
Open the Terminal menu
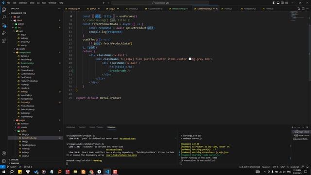click(x=52, y=3)
